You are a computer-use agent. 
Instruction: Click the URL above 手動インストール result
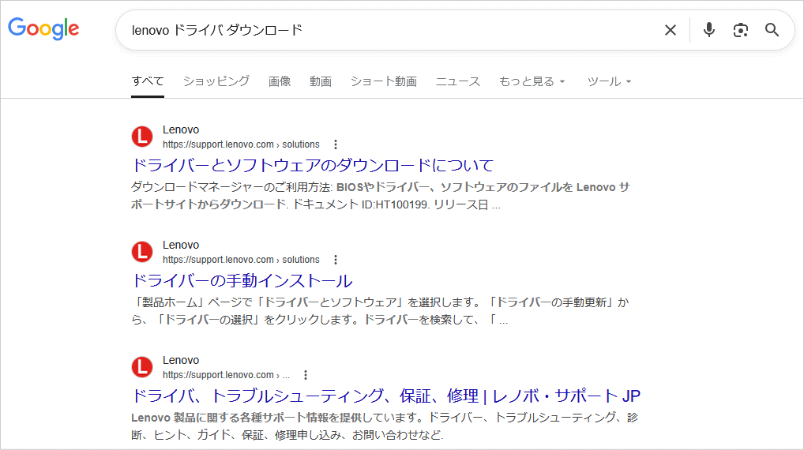[241, 260]
